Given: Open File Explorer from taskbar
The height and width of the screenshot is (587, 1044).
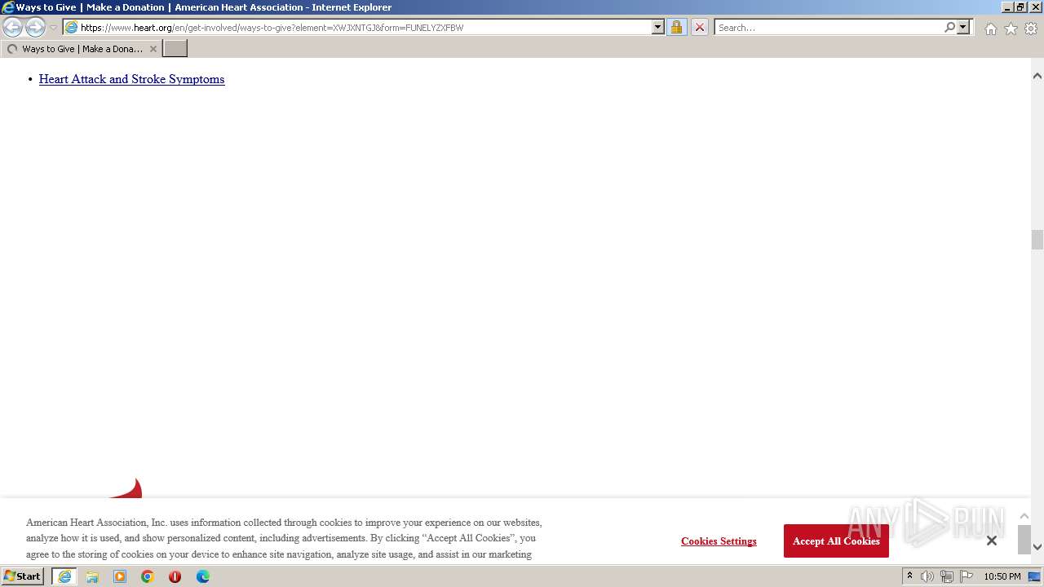Looking at the screenshot, I should [x=92, y=576].
